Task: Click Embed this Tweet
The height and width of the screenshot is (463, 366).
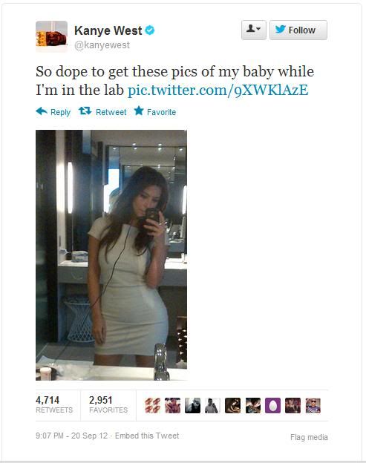Action: click(147, 436)
